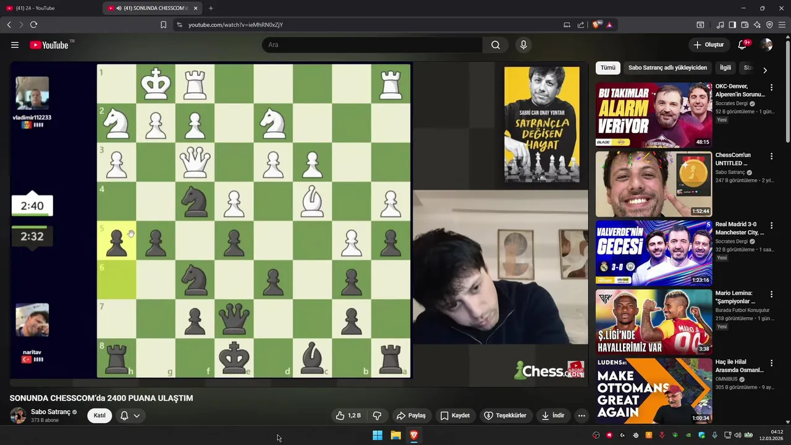The height and width of the screenshot is (445, 791).
Task: Open the Brave Rewards triangle icon
Action: click(x=609, y=25)
